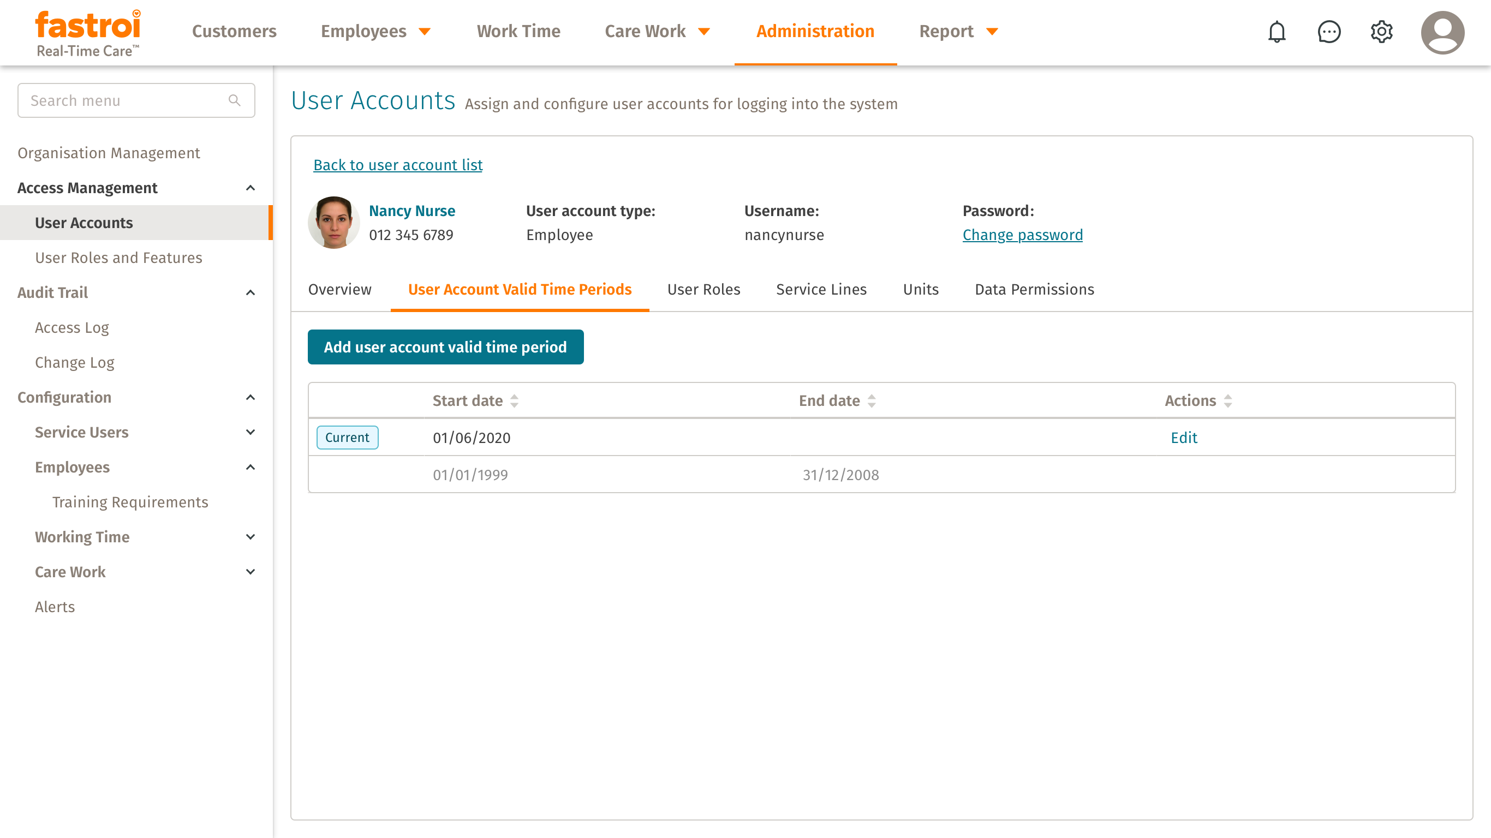Click Edit for the 01/06/2020 period
The width and height of the screenshot is (1491, 838).
point(1184,438)
